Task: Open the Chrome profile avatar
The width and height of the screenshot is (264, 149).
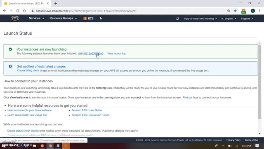Action: 253,11
